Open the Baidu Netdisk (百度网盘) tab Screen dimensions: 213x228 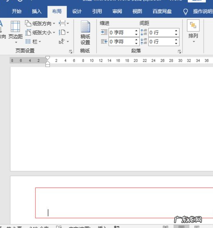tap(162, 12)
